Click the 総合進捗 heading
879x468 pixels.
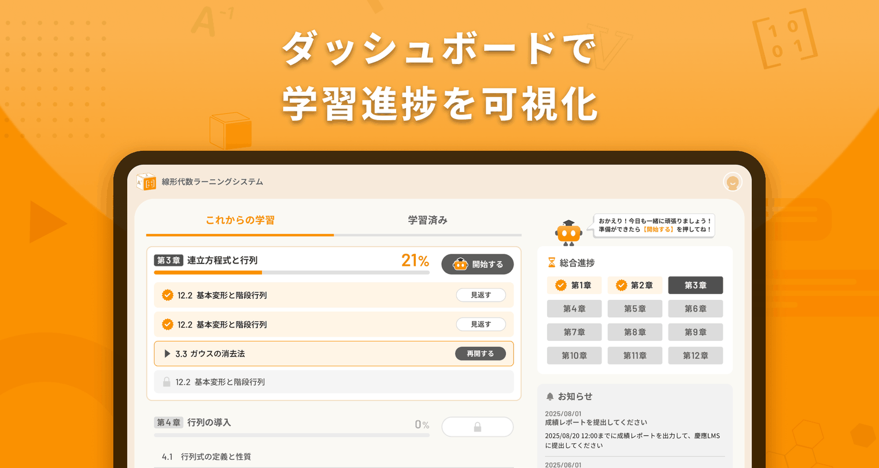pyautogui.click(x=577, y=263)
